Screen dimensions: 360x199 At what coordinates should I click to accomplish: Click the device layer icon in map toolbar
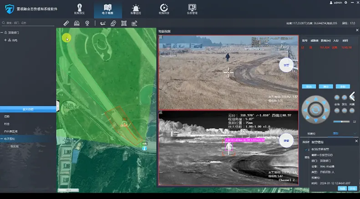click(x=77, y=23)
